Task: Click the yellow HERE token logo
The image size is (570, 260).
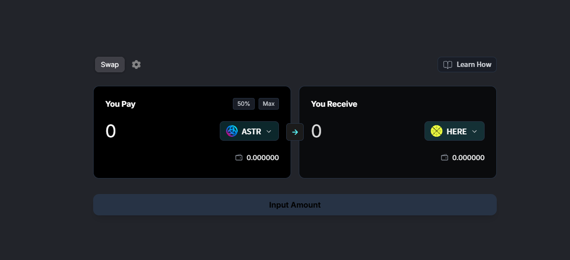Action: click(x=436, y=131)
